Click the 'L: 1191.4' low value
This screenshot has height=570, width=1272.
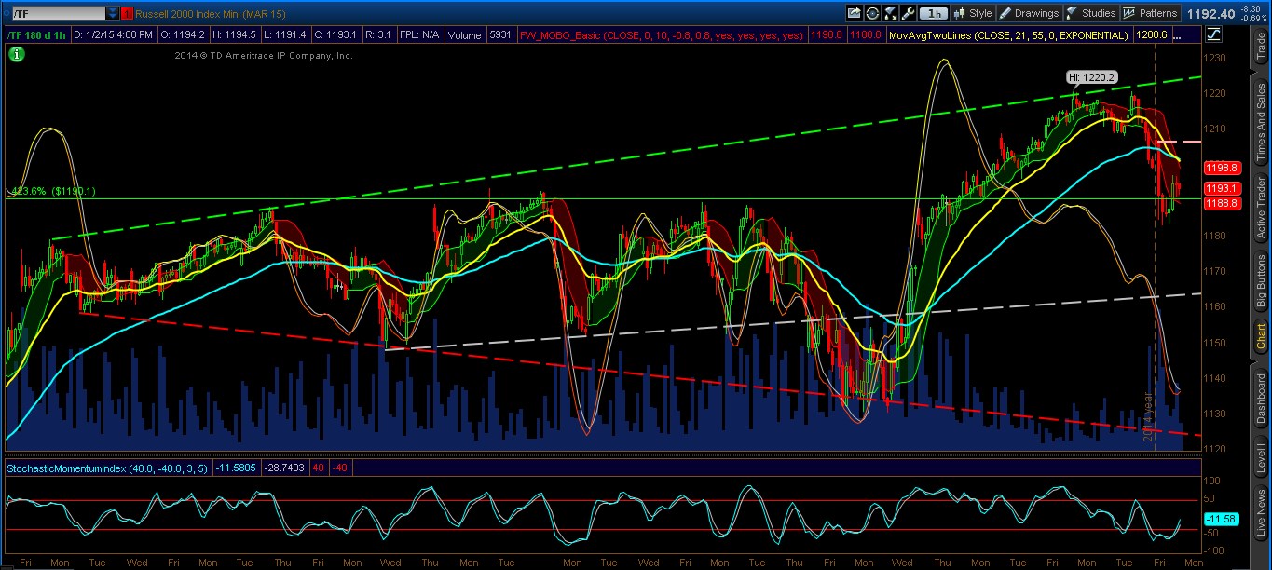(284, 35)
